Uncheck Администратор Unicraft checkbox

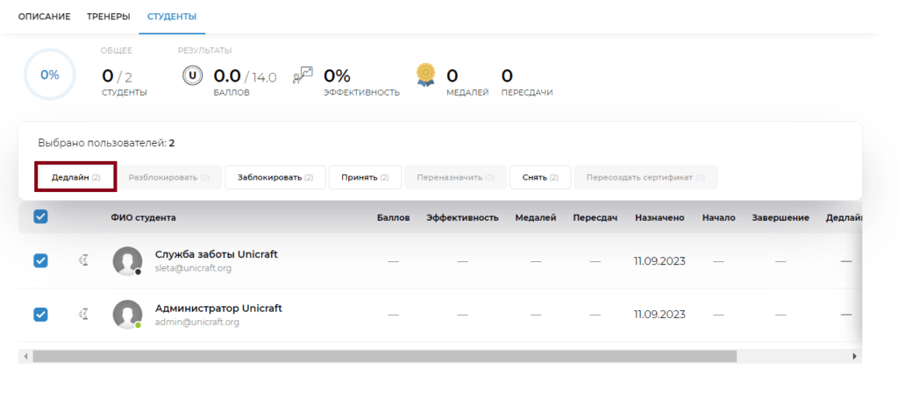point(40,314)
